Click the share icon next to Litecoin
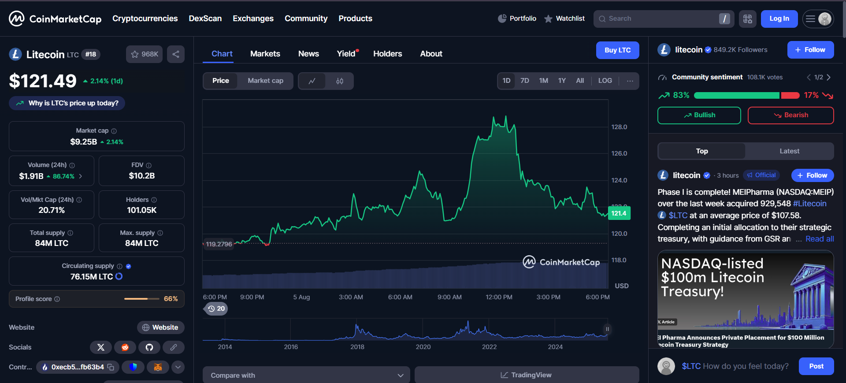This screenshot has height=383, width=846. tap(176, 54)
